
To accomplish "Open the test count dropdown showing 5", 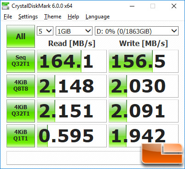I will [x=45, y=31].
